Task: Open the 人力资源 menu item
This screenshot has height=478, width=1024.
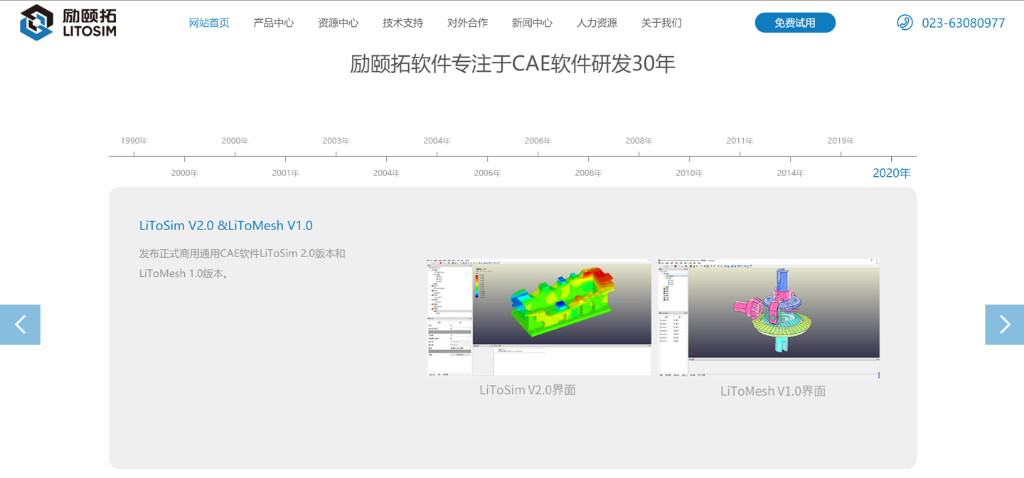Action: [596, 22]
